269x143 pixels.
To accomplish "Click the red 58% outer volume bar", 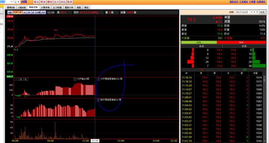I will (241, 42).
